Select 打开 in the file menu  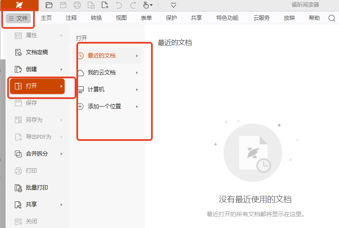[x=37, y=86]
